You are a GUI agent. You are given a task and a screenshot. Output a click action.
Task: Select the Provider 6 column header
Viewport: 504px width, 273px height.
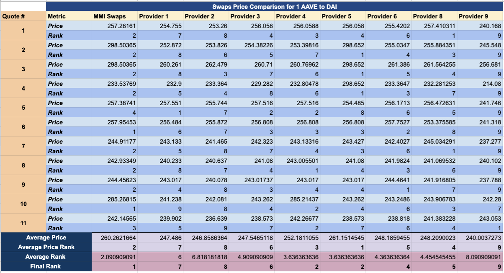click(388, 16)
